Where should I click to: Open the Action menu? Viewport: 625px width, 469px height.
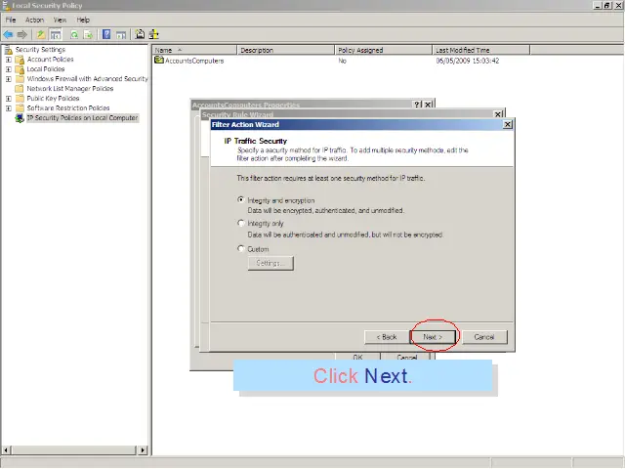34,20
